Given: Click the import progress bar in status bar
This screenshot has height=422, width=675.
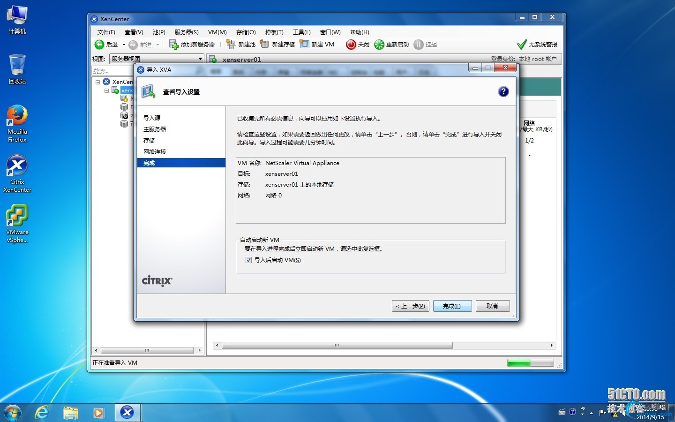Looking at the screenshot, I should [530, 363].
